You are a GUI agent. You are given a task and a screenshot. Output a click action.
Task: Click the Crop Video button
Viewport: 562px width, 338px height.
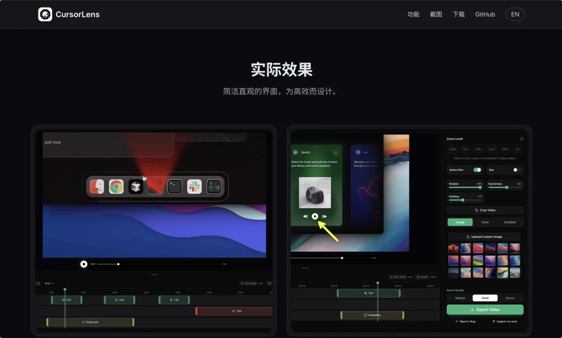485,210
